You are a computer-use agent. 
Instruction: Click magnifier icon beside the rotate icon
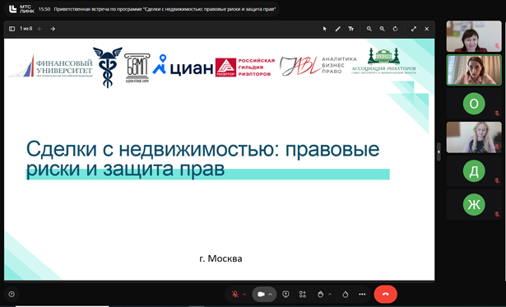coord(382,29)
